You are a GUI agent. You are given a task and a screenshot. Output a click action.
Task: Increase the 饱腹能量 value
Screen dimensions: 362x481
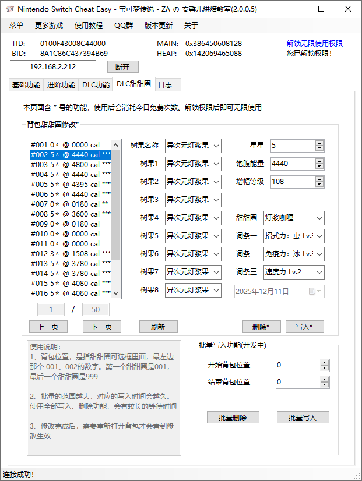click(x=319, y=161)
